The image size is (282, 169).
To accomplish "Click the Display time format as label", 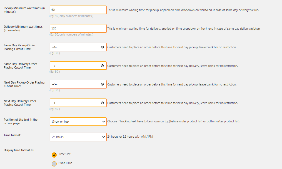I will click(19, 150).
